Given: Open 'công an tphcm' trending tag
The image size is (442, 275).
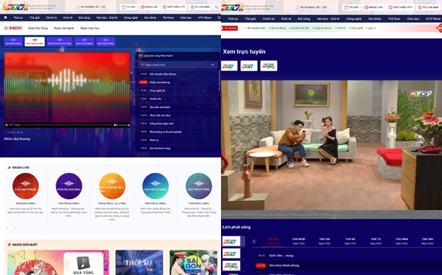Looking at the screenshot, I should point(322,28).
